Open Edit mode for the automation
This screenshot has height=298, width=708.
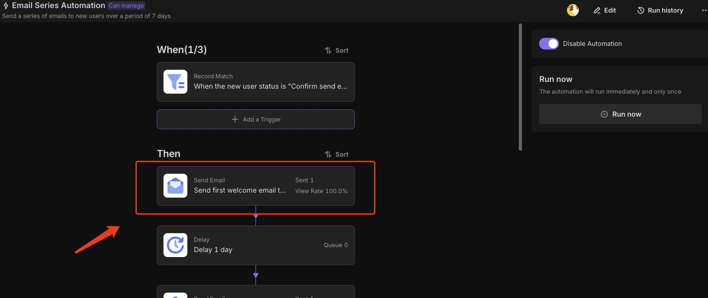(x=605, y=10)
